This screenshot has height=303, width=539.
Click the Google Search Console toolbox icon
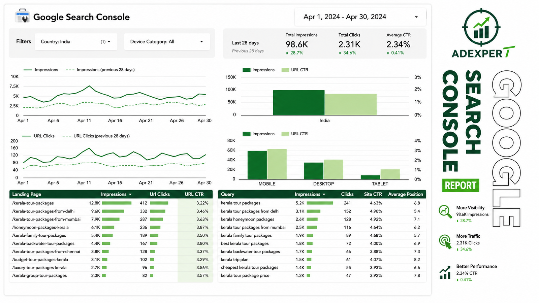22,16
